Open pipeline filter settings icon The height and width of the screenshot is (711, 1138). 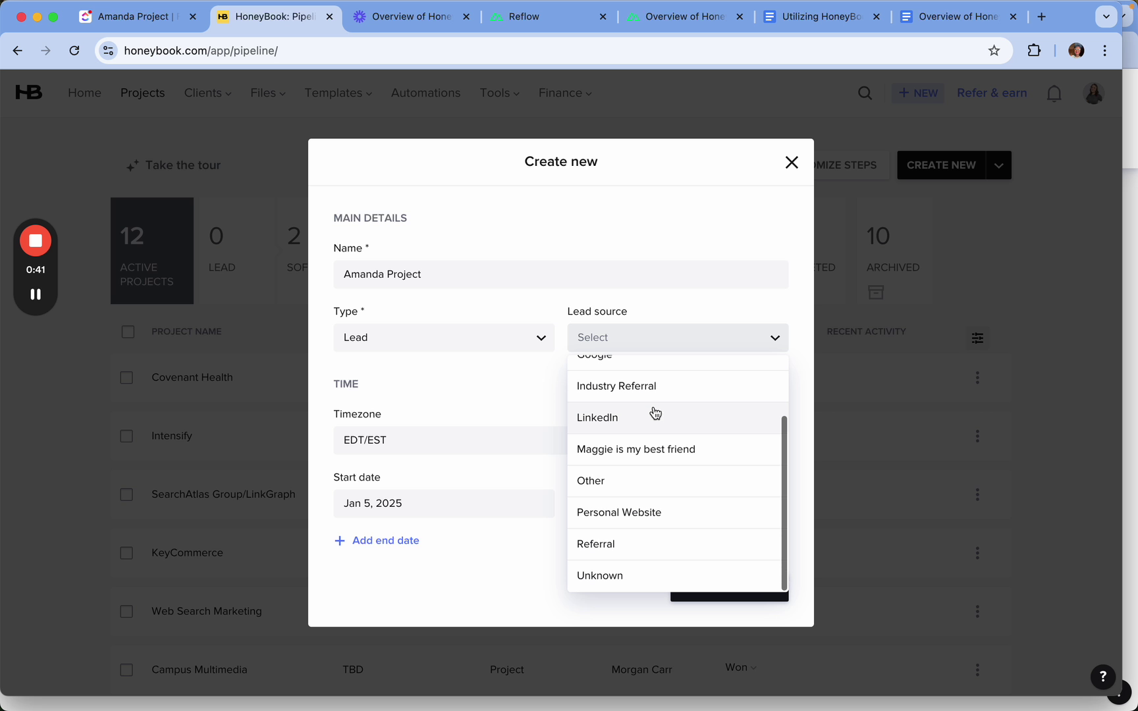point(977,338)
